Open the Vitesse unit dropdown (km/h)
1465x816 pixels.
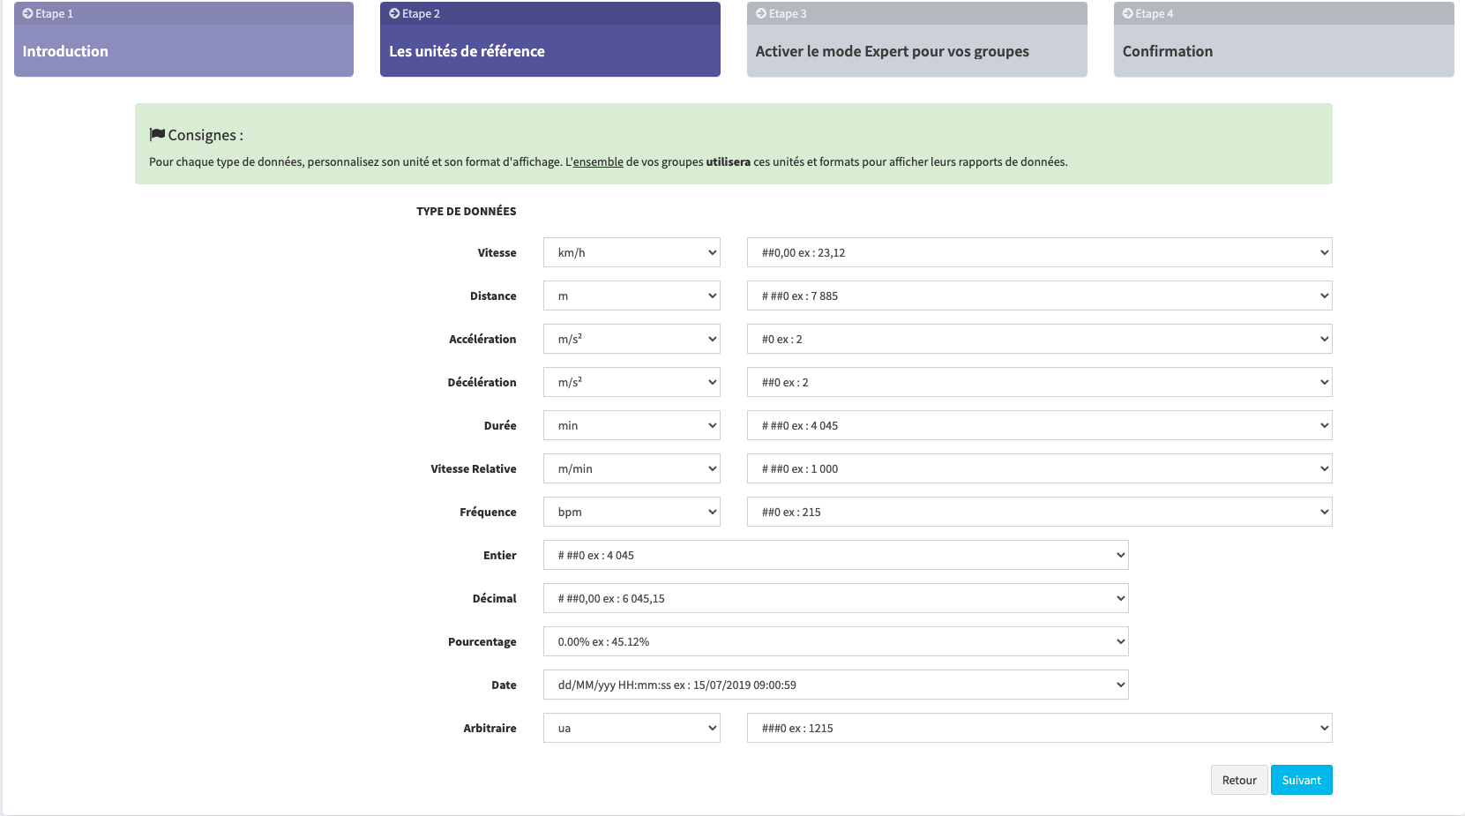(632, 252)
